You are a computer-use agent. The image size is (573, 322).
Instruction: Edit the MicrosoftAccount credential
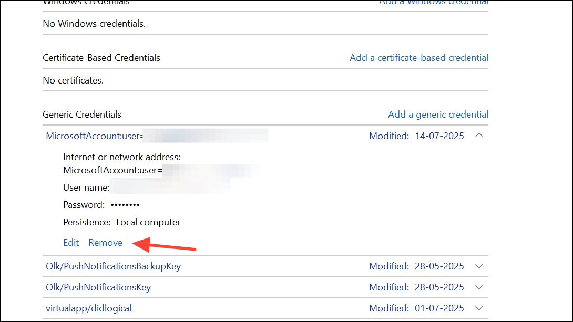(70, 243)
